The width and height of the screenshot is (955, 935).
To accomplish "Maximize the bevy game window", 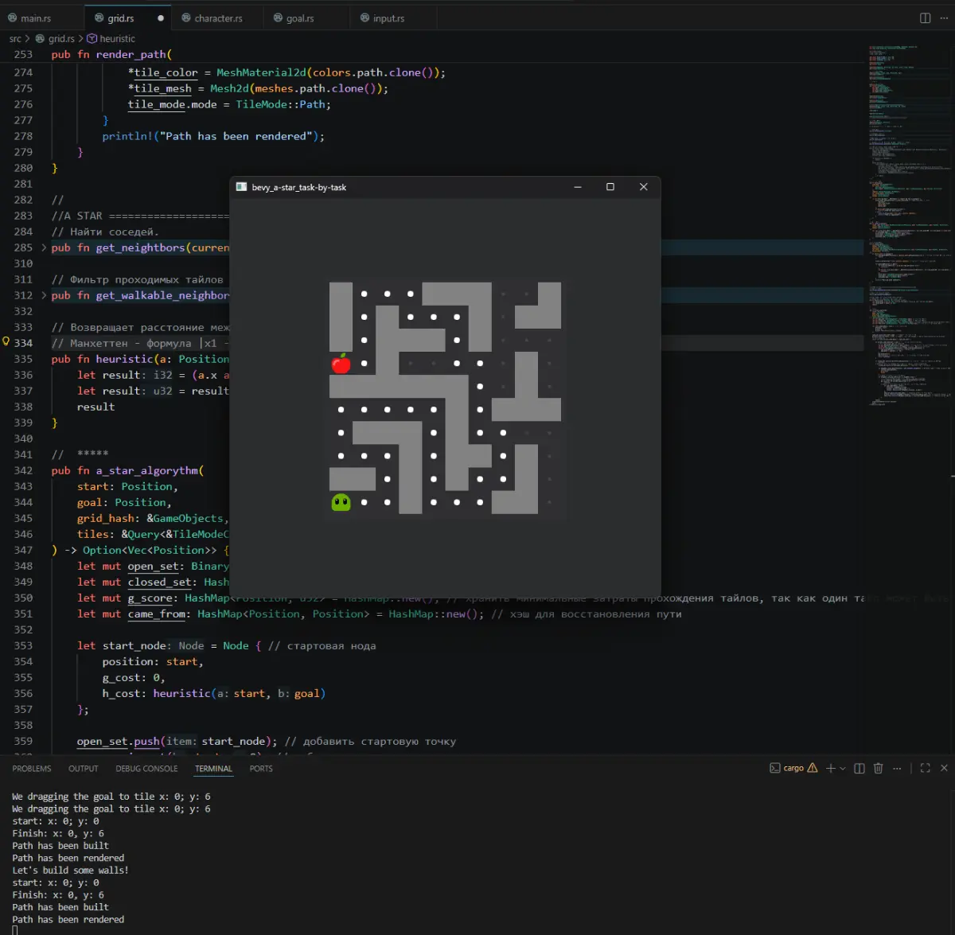I will [610, 187].
